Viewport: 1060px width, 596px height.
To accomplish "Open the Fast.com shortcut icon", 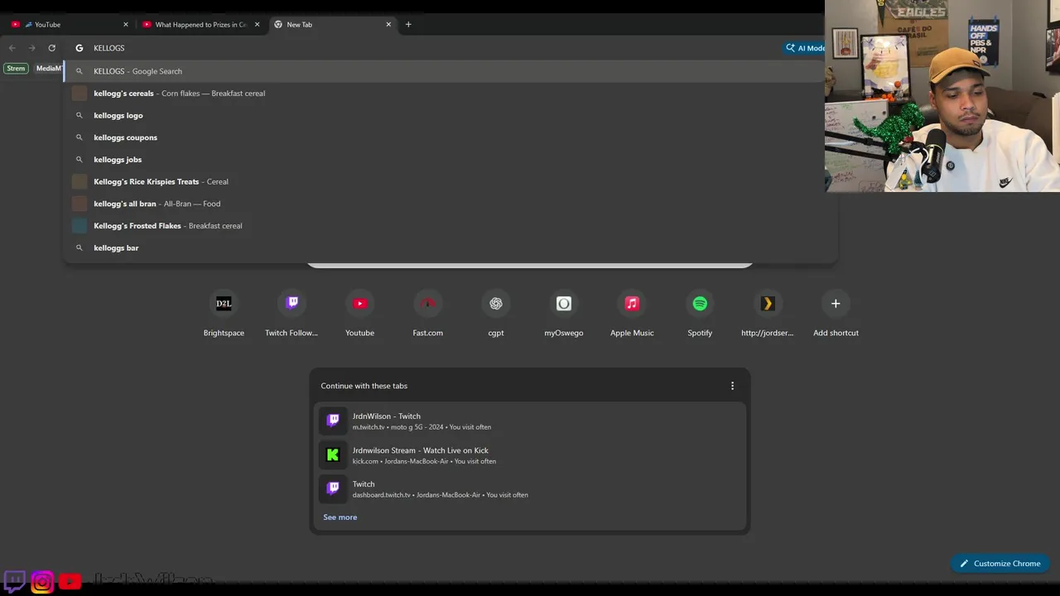I will tap(428, 304).
